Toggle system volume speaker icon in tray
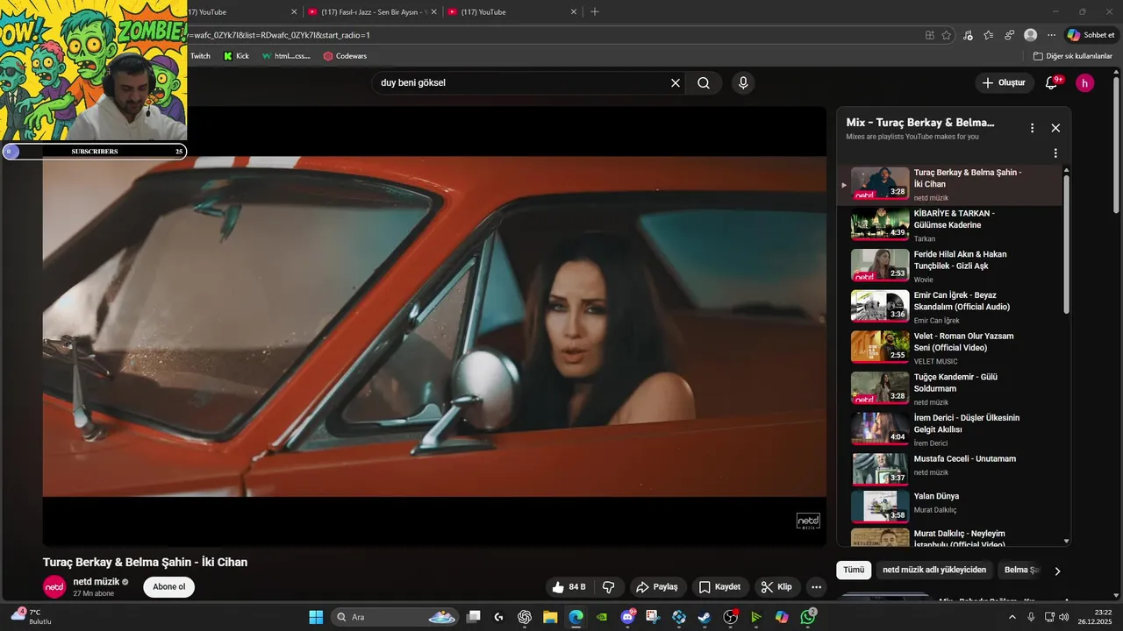 [1064, 617]
